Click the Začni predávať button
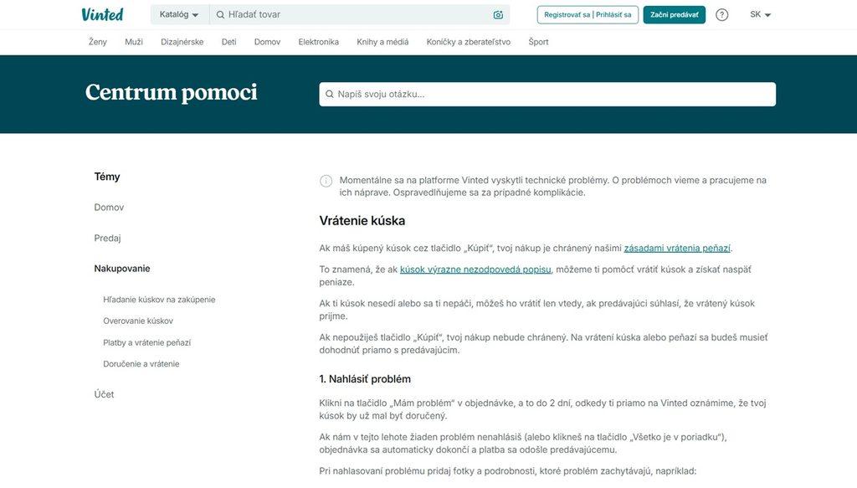The width and height of the screenshot is (857, 488). coord(674,15)
